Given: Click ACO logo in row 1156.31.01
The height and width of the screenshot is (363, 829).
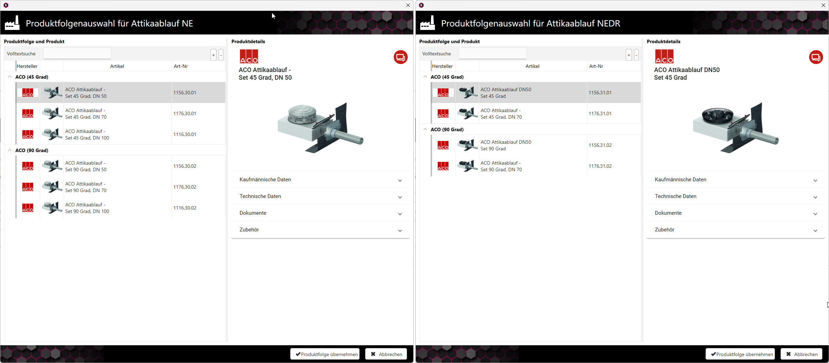Looking at the screenshot, I should pos(443,93).
